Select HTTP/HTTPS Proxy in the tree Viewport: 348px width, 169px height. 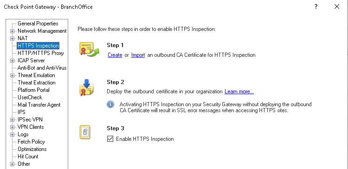click(x=41, y=53)
